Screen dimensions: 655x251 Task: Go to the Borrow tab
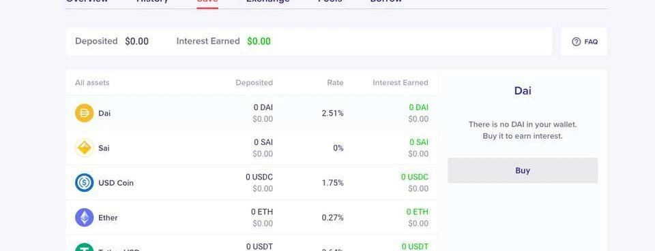pyautogui.click(x=386, y=1)
